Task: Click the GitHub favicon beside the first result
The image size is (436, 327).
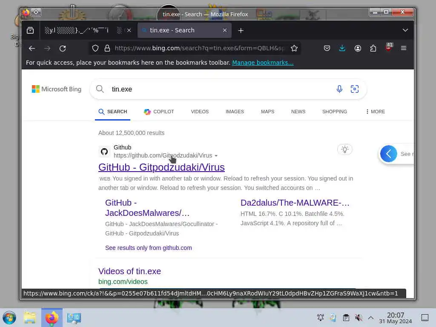Action: click(x=104, y=152)
